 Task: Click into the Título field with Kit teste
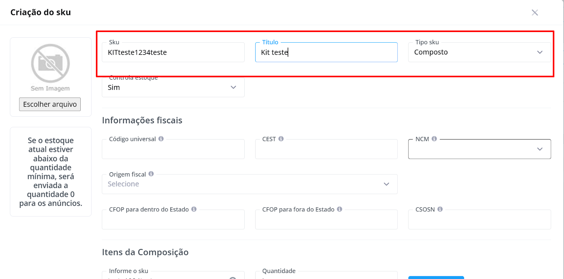pyautogui.click(x=326, y=52)
